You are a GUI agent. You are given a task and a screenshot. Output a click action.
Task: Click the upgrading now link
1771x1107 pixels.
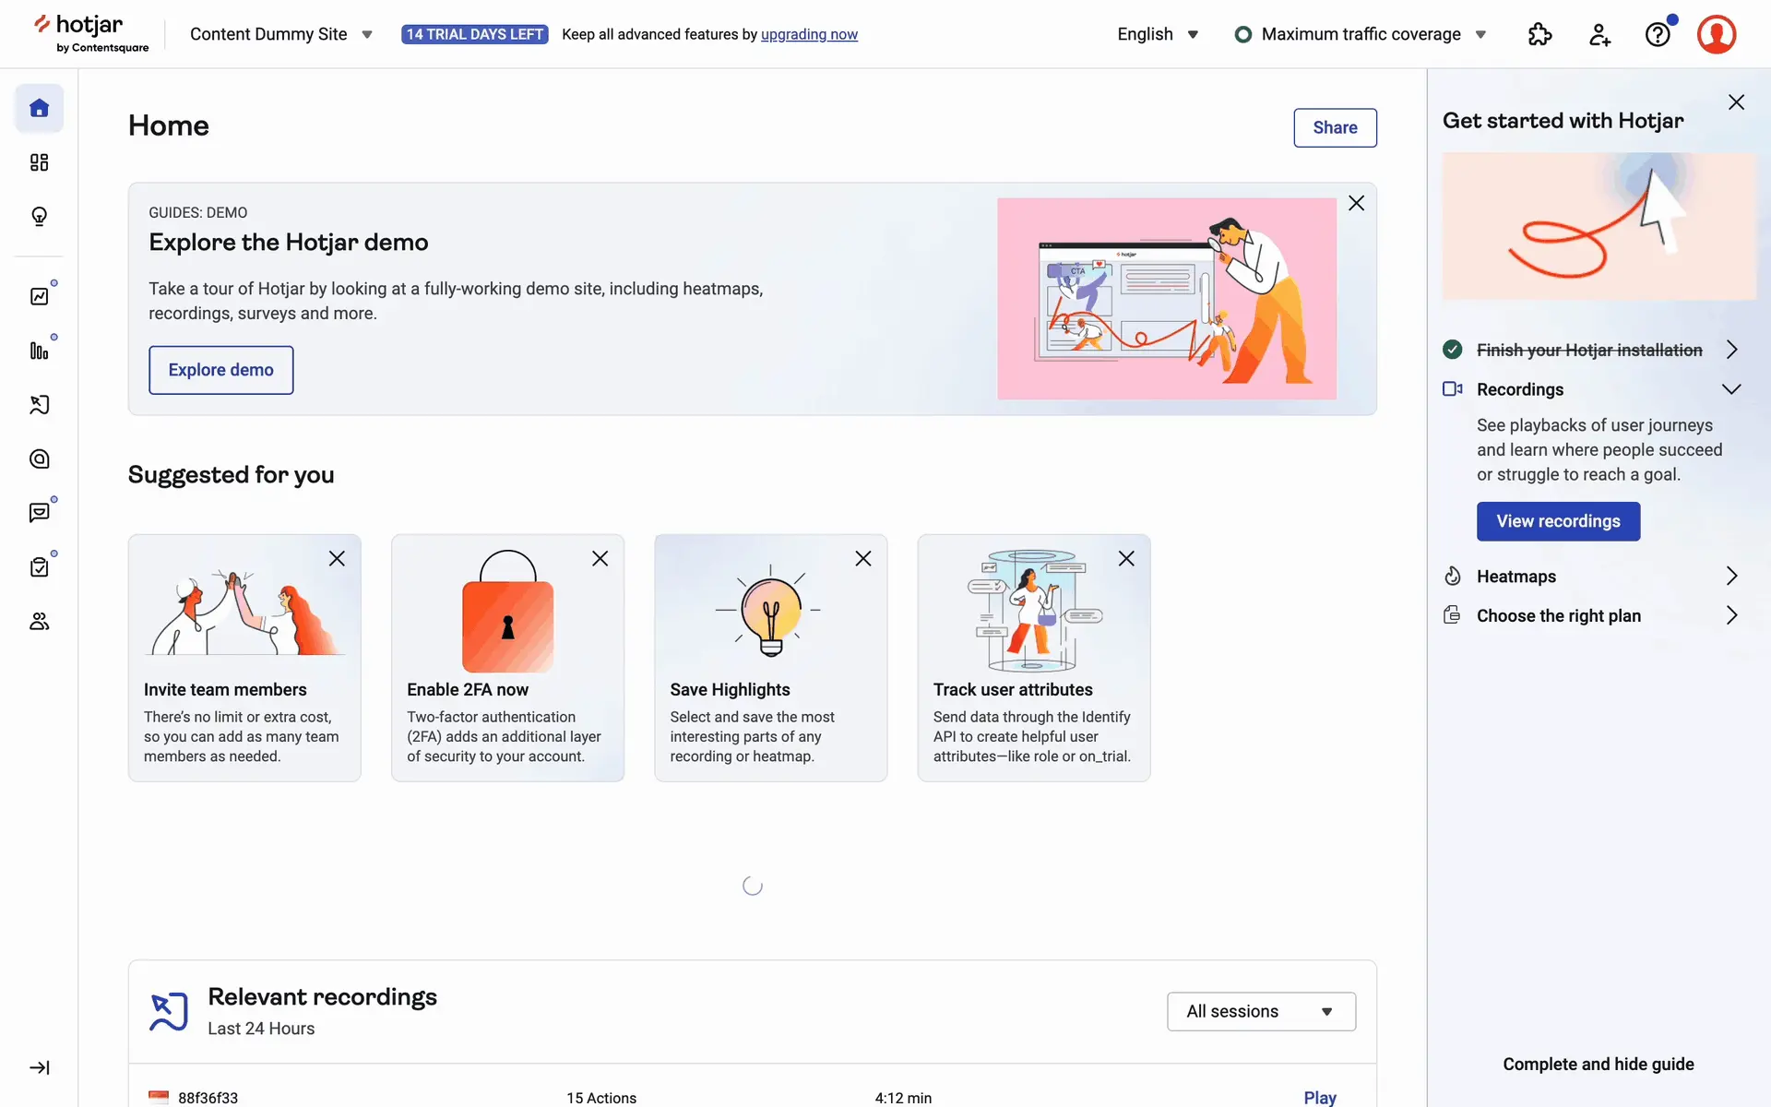809,34
